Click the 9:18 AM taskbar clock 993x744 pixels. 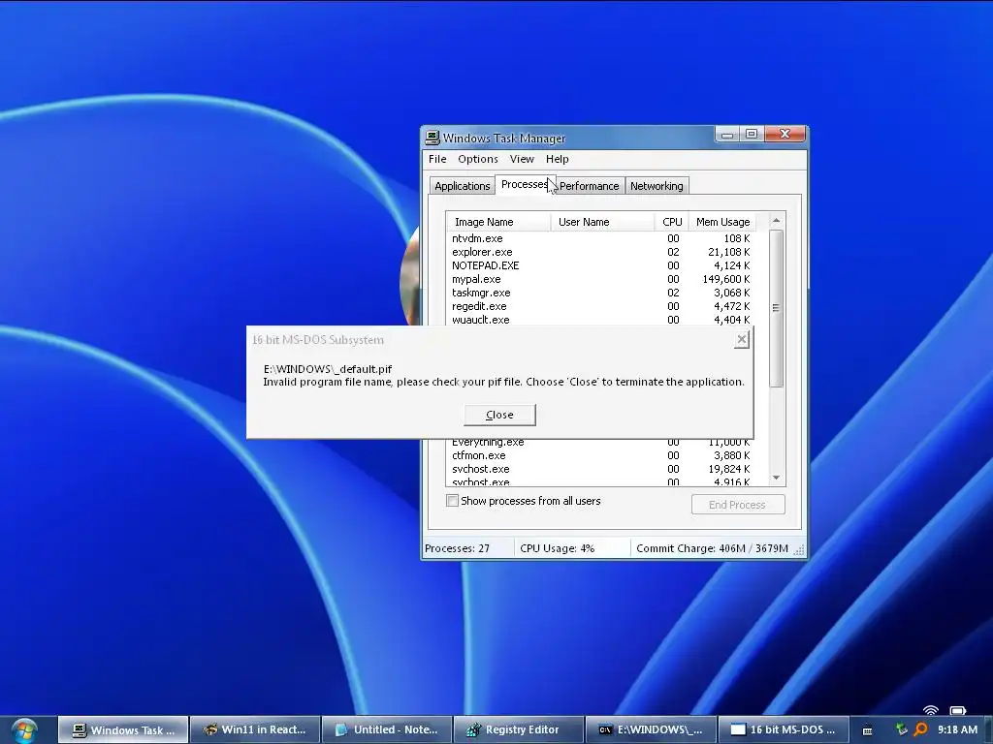coord(957,729)
